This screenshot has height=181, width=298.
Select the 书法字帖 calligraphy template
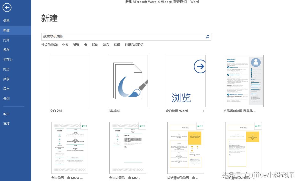(128, 81)
